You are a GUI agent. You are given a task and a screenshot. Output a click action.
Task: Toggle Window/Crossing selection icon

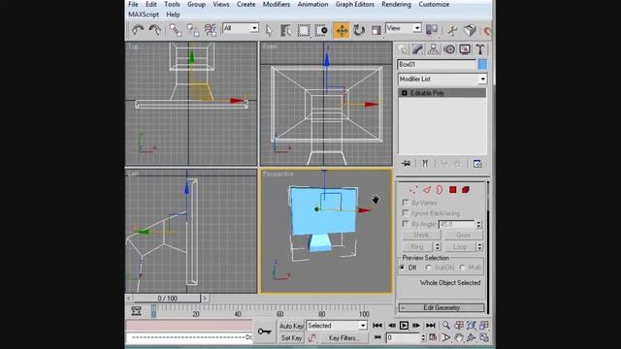(321, 30)
